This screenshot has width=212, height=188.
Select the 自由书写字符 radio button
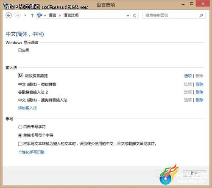(20, 127)
